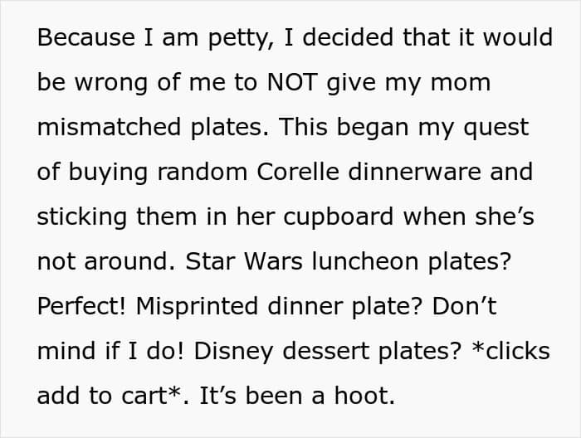
Task: Click the word "luncheon"
Action: (x=365, y=261)
